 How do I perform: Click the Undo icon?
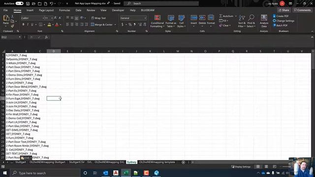(x=51, y=3)
